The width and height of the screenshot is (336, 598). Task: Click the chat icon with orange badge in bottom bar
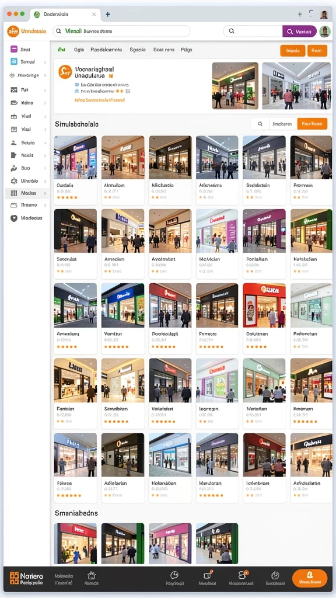(242, 575)
